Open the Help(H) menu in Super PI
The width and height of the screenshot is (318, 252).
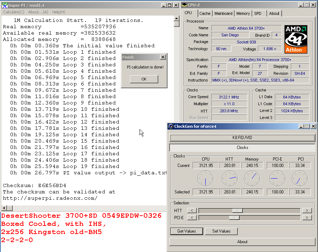[59, 12]
